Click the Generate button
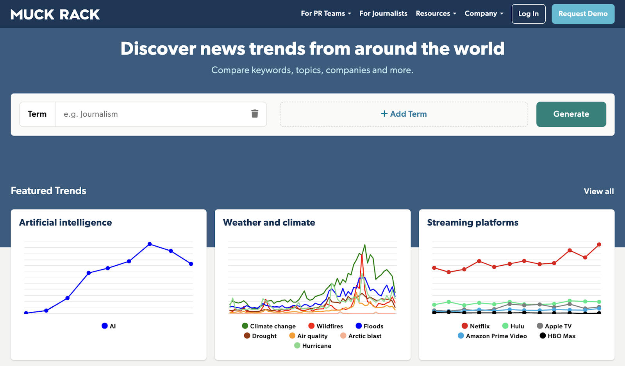Viewport: 625px width, 366px height. pyautogui.click(x=571, y=114)
